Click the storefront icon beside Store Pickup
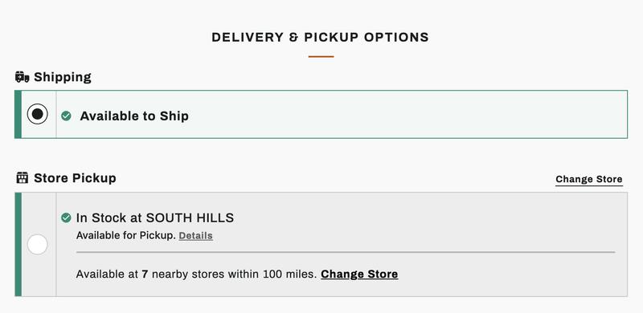The image size is (643, 313). coord(23,178)
